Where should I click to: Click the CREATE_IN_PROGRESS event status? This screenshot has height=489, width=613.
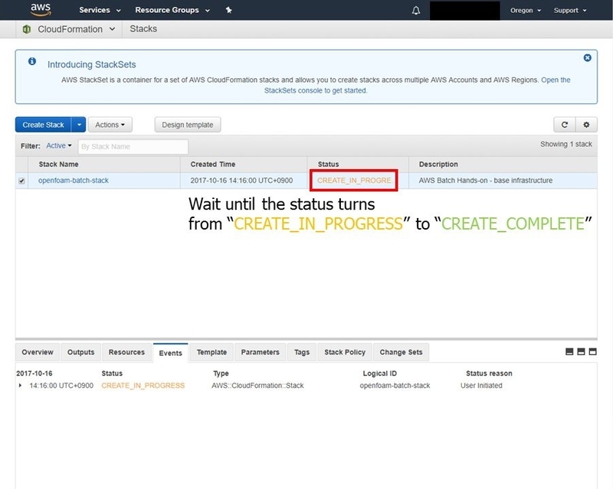[143, 386]
